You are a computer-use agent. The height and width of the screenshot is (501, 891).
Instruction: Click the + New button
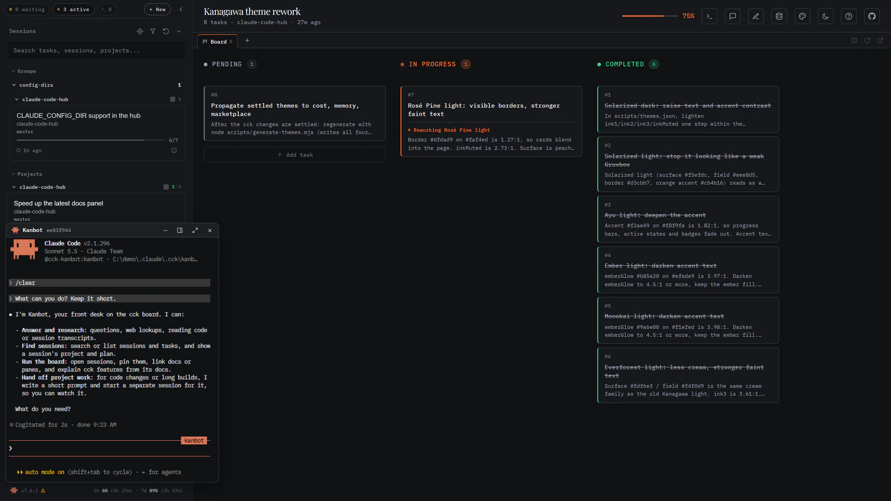[157, 9]
